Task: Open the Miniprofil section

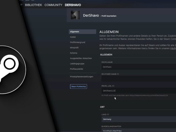Action: (75, 48)
